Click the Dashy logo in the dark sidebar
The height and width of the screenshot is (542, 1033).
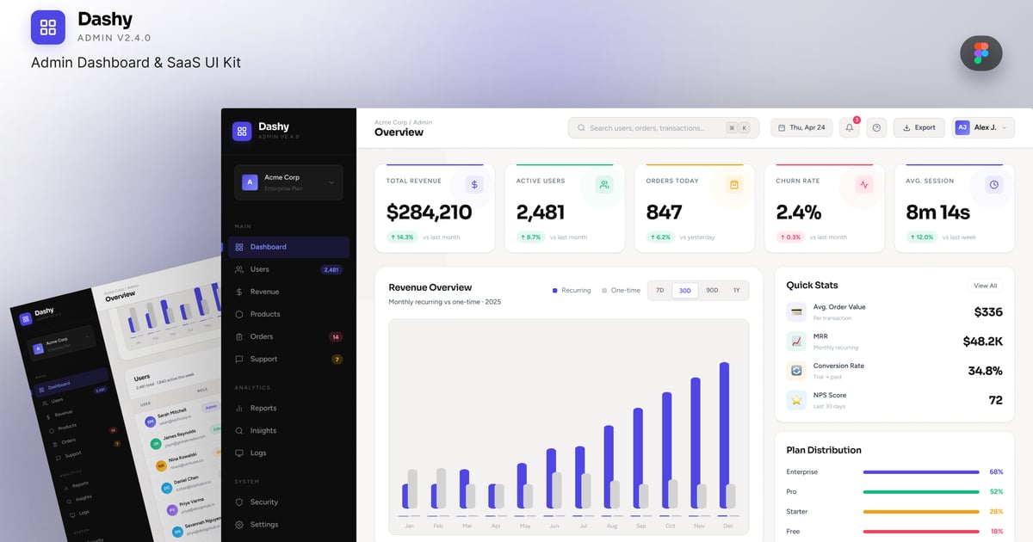[242, 131]
